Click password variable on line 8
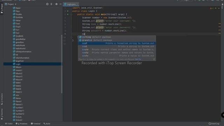This screenshot has width=224, height=126. [x=96, y=31]
